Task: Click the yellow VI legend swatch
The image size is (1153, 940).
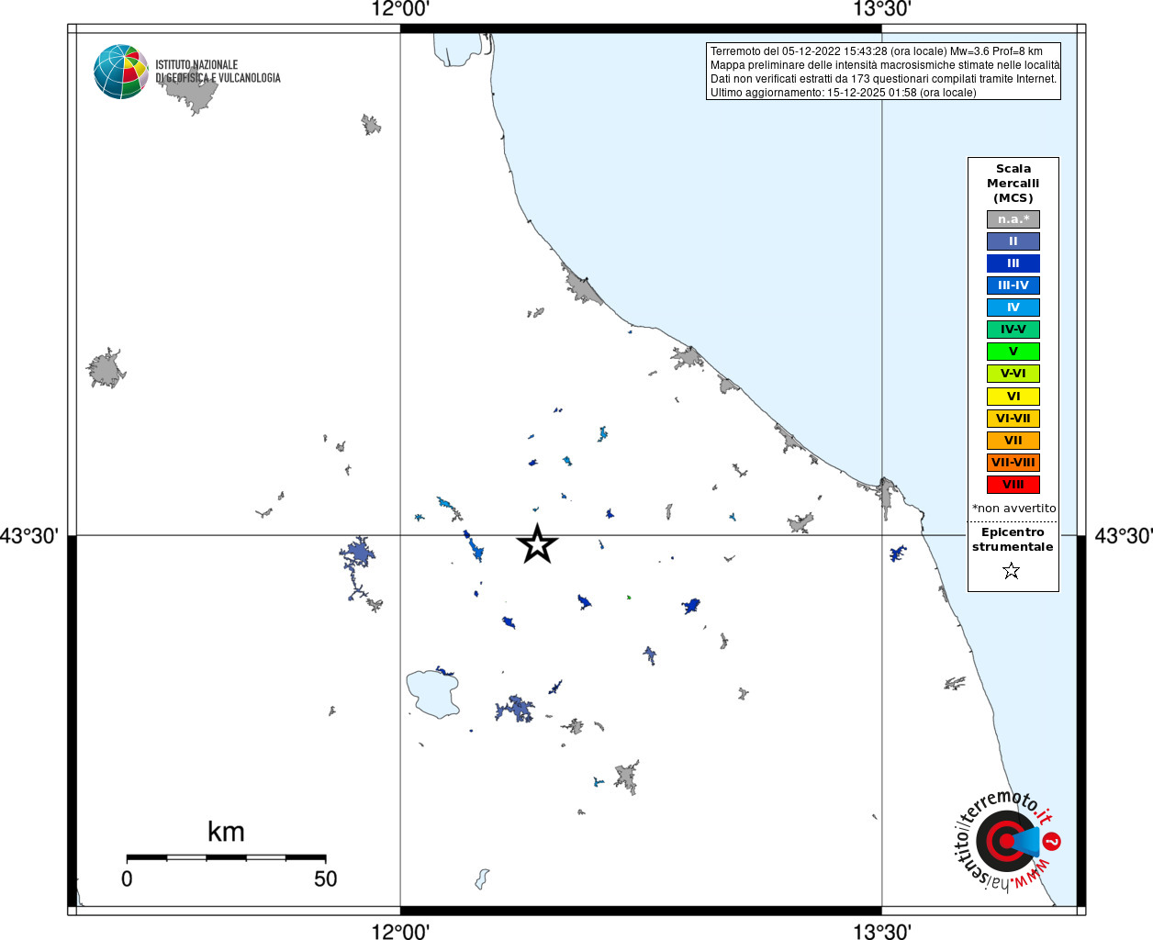Action: click(x=1013, y=397)
